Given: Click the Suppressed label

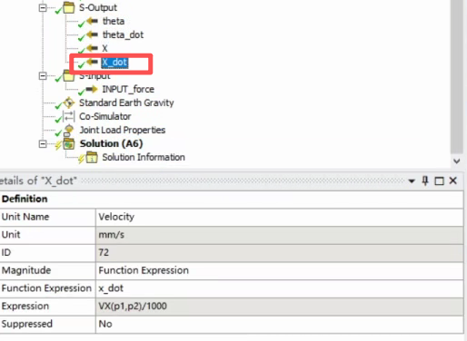Looking at the screenshot, I should coord(27,324).
